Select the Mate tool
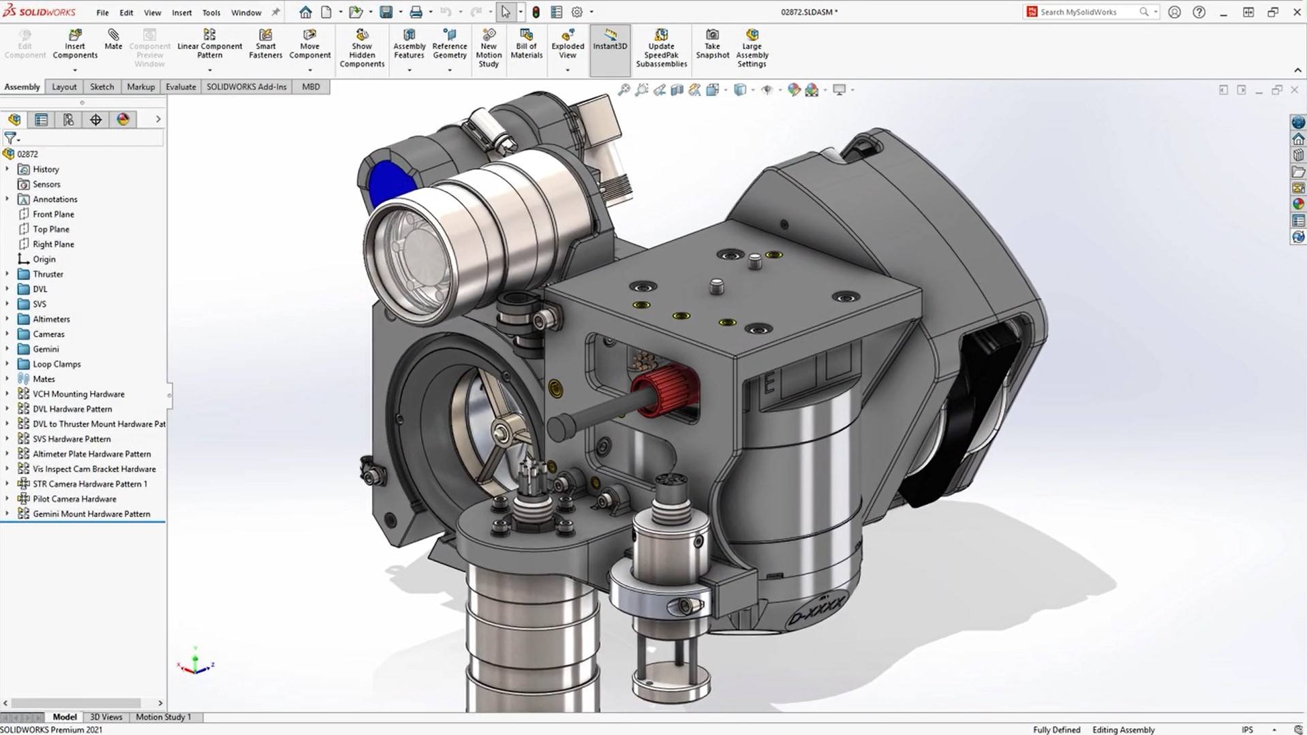The image size is (1307, 735). point(112,41)
